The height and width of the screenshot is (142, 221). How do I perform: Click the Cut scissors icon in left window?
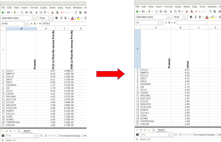(x=37, y=12)
